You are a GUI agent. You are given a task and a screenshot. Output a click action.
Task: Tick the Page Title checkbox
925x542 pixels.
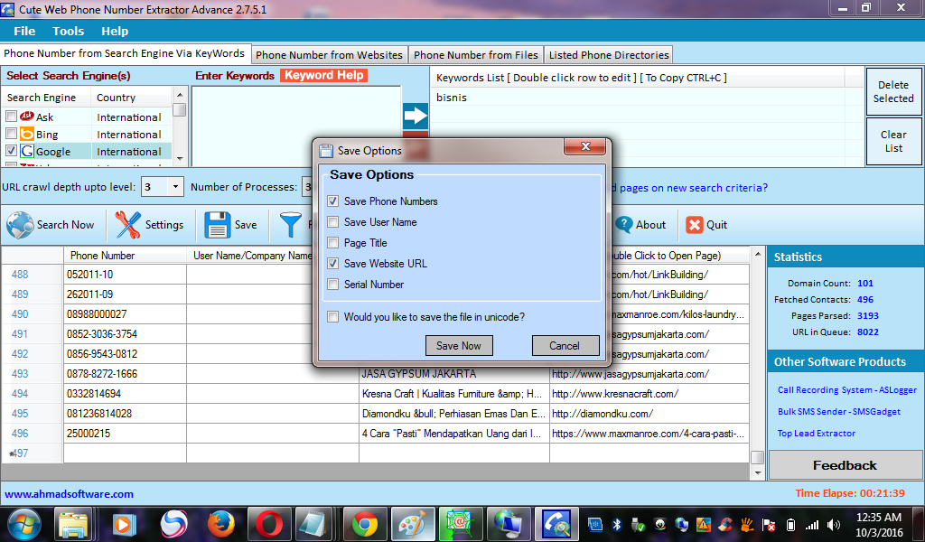(333, 242)
